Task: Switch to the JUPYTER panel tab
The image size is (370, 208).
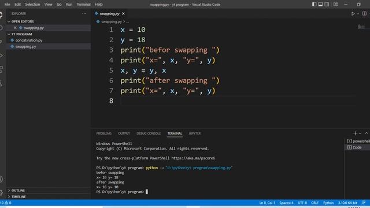Action: [195, 133]
